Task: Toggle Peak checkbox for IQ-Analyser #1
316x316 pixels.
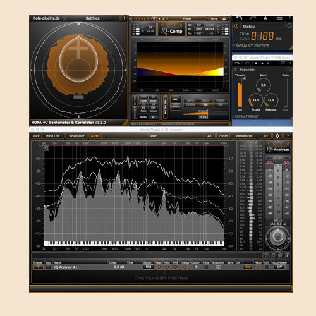Action: coord(159,267)
